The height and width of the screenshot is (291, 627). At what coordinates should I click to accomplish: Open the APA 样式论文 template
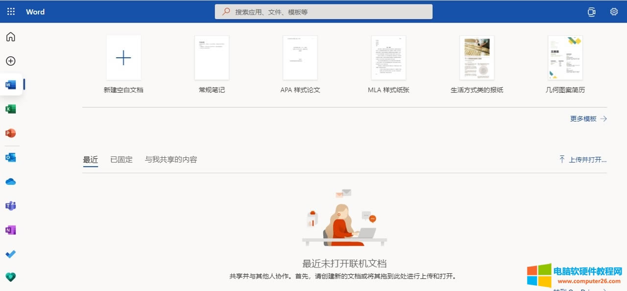click(x=300, y=58)
